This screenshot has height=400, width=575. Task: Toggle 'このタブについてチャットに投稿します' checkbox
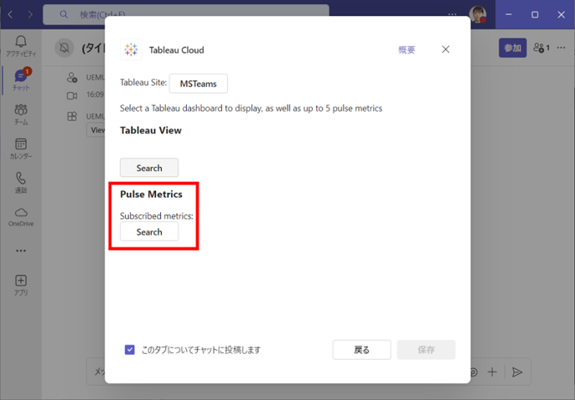pos(129,350)
